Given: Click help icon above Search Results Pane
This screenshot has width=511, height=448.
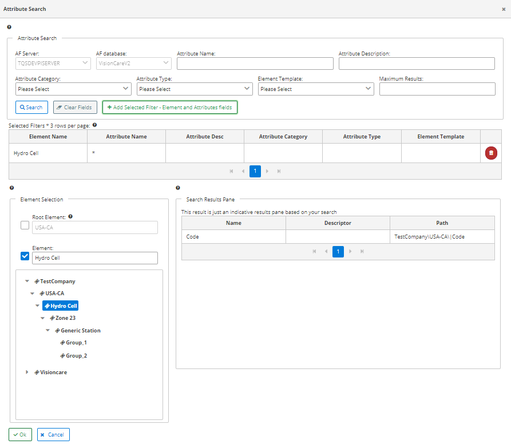Looking at the screenshot, I should pos(177,188).
